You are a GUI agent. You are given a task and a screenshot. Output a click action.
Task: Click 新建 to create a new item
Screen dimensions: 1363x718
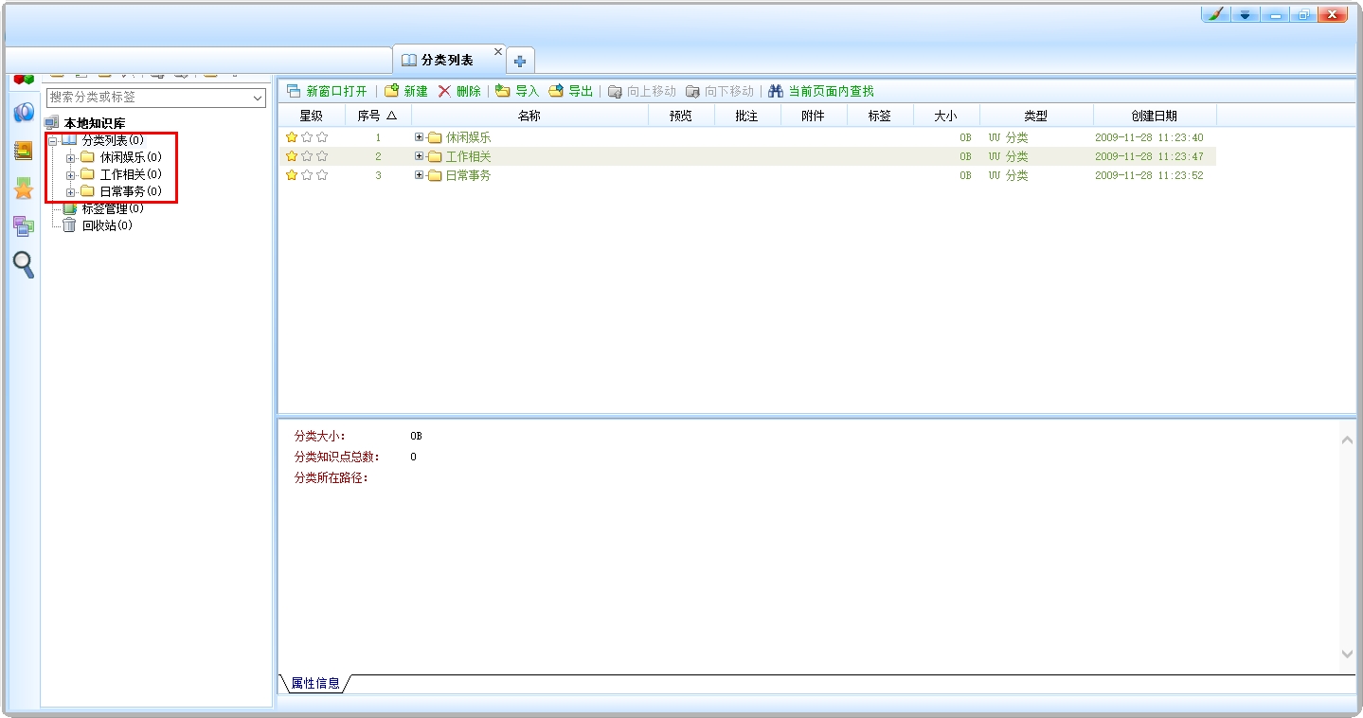406,91
